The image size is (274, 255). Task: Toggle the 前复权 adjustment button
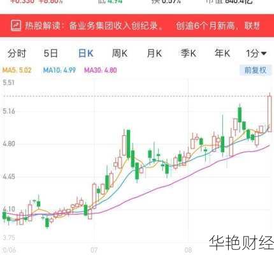(256, 70)
